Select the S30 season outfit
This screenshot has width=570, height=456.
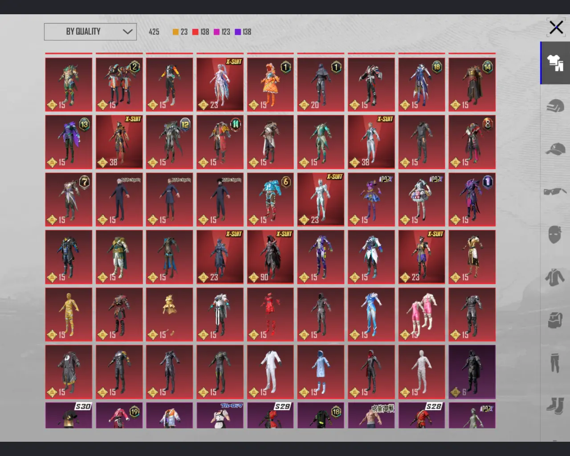click(x=69, y=415)
